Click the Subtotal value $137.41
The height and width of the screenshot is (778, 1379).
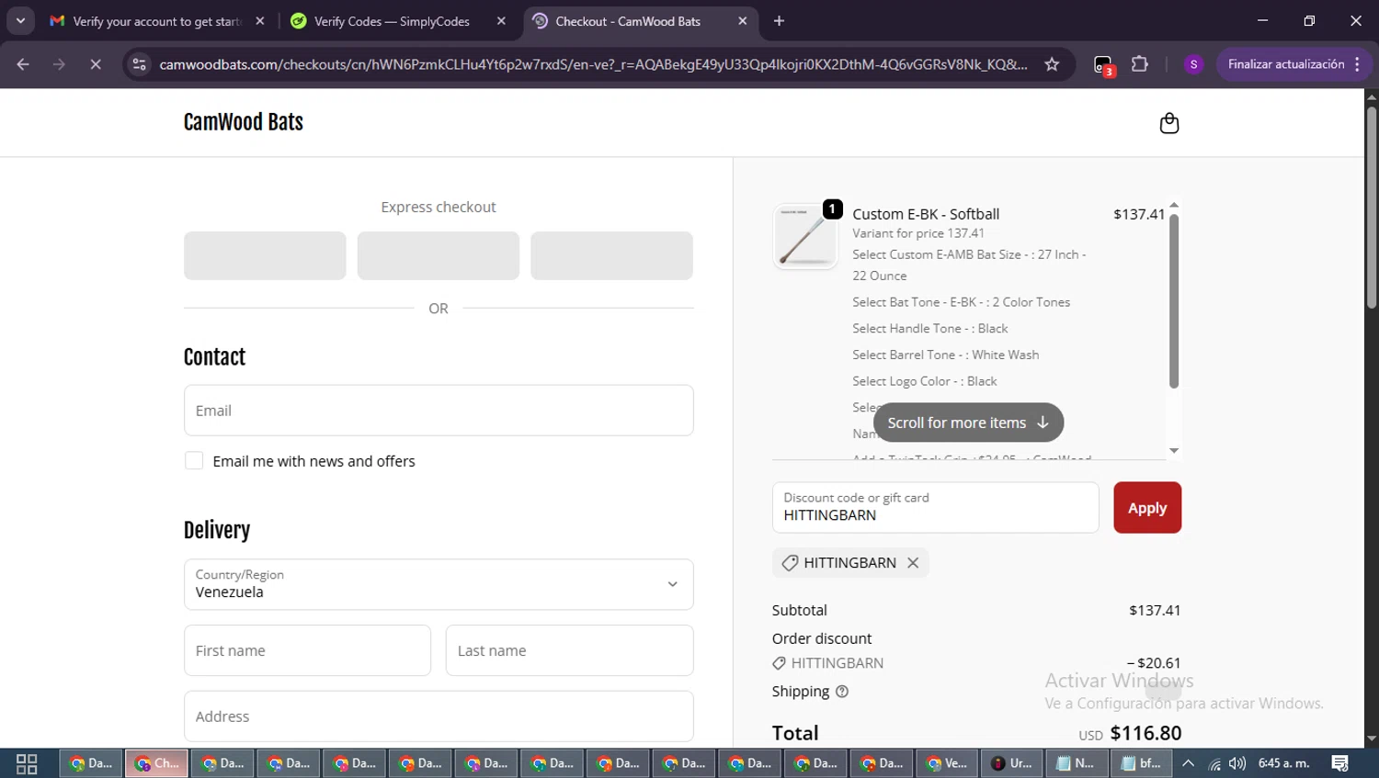pyautogui.click(x=1155, y=610)
